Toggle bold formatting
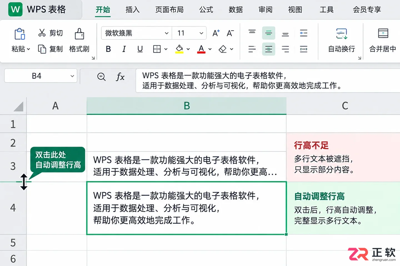The height and width of the screenshot is (266, 400). (108, 49)
